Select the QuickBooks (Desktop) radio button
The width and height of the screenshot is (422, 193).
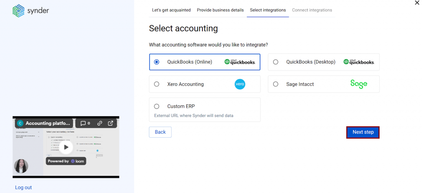[276, 62]
